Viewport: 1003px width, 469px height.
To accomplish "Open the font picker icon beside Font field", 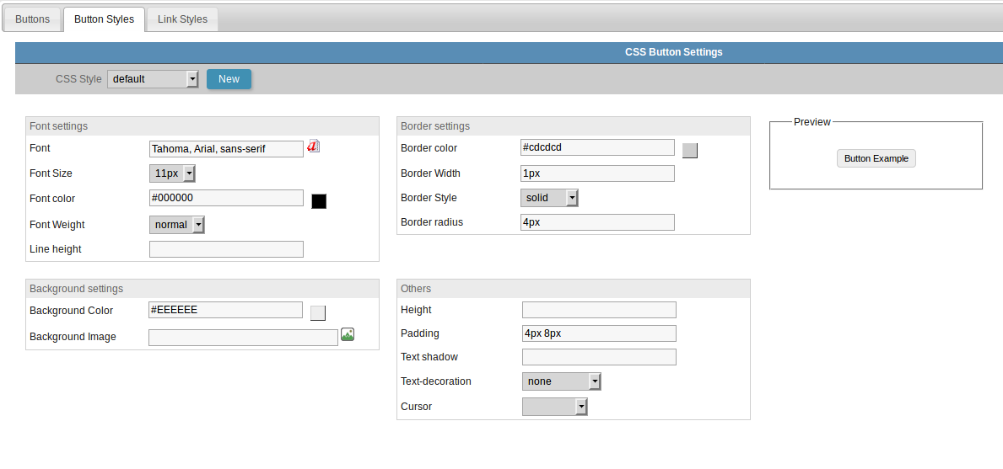I will pos(313,147).
